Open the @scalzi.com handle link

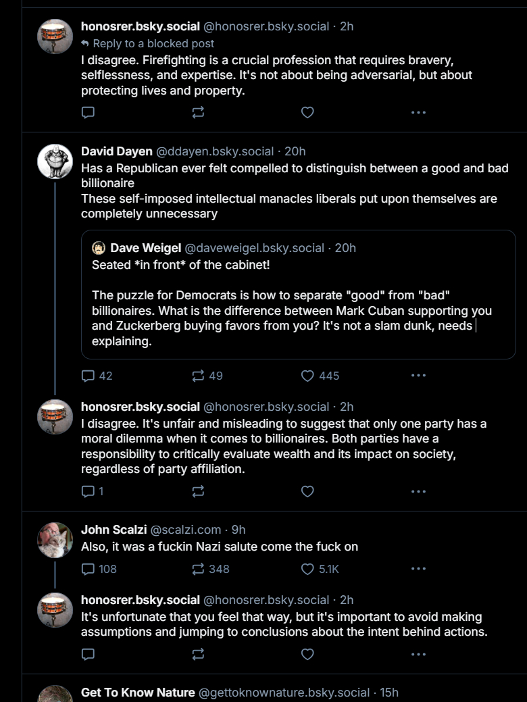click(x=185, y=530)
